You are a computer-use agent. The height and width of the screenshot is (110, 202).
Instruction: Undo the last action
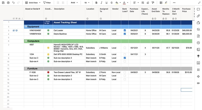[x=13, y=3]
